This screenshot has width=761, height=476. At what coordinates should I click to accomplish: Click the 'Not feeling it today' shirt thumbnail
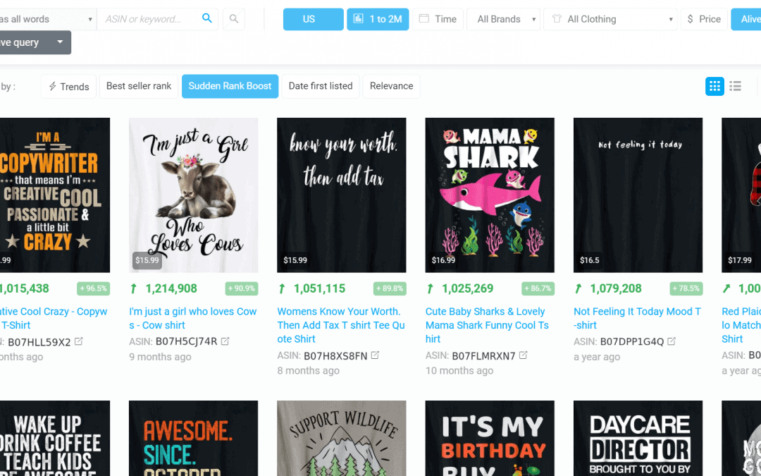click(638, 195)
